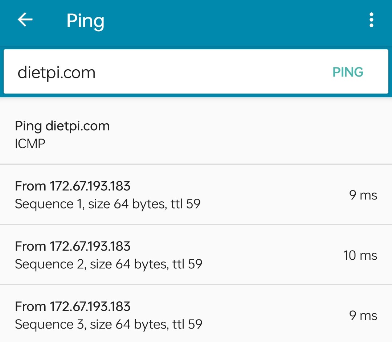Select the 9 ms latency of Sequence 3
392x342 pixels.
(363, 316)
